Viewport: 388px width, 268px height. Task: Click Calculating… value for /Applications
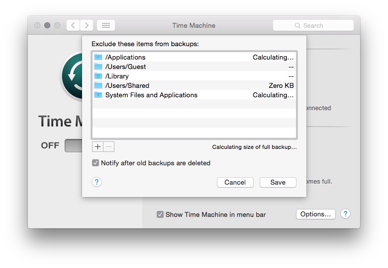point(273,57)
